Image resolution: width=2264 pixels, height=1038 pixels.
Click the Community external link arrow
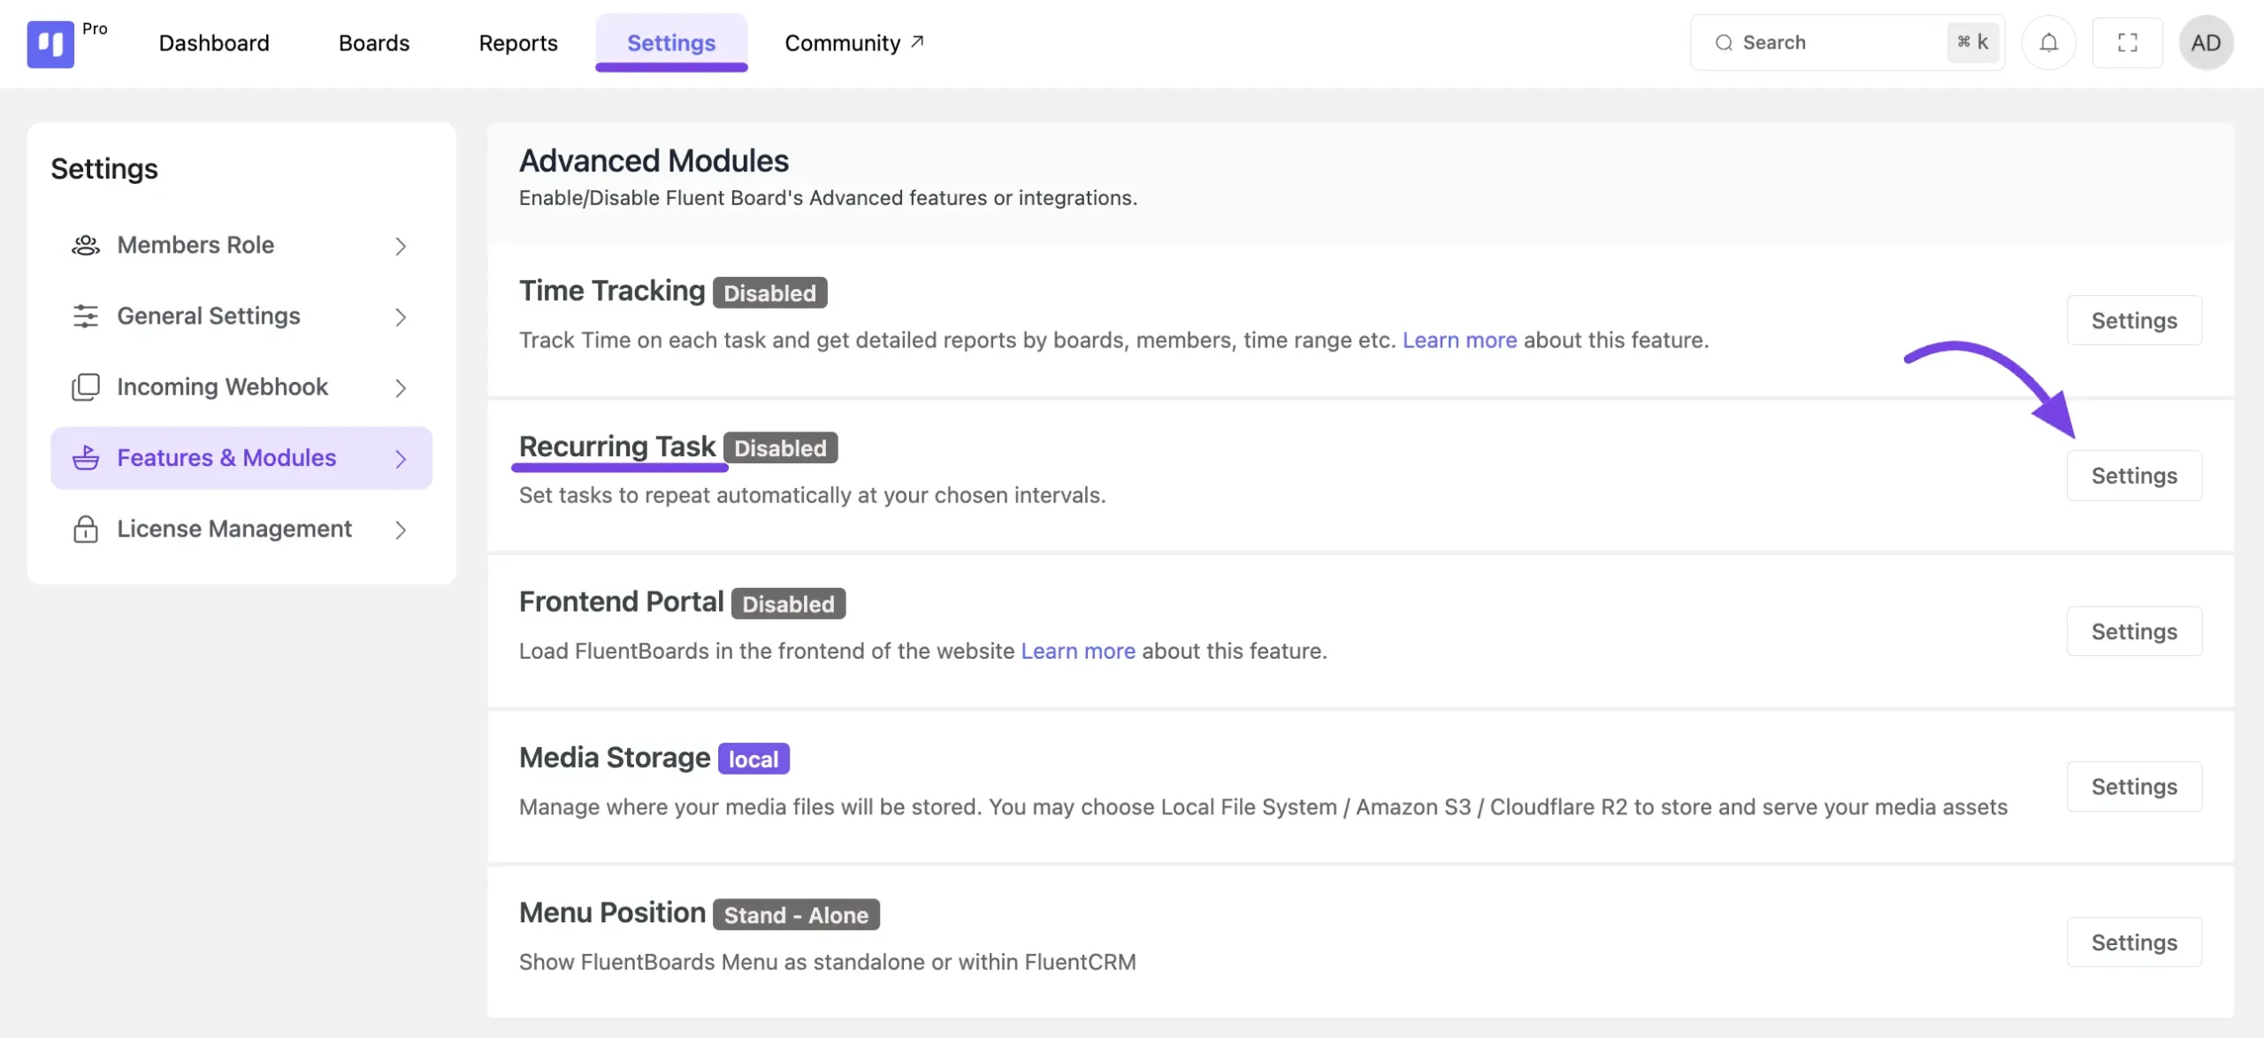[917, 42]
